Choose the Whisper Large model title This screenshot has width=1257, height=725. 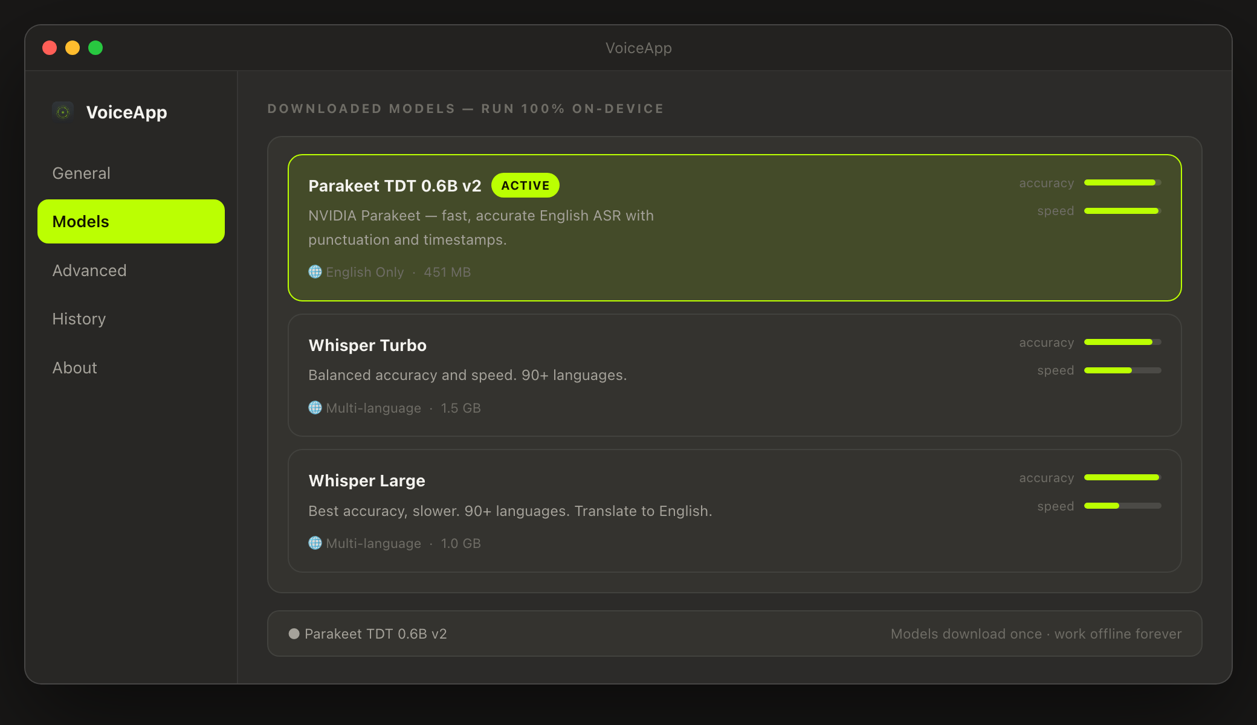tap(367, 481)
